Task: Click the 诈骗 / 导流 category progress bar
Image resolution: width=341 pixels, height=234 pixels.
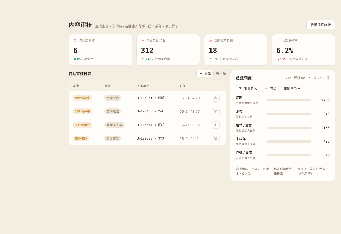Action: click(x=289, y=155)
